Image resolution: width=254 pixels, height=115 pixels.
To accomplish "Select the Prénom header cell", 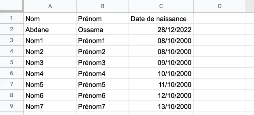I will (103, 18).
